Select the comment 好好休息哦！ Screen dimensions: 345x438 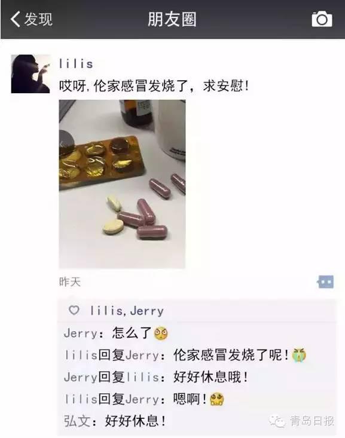tap(210, 377)
